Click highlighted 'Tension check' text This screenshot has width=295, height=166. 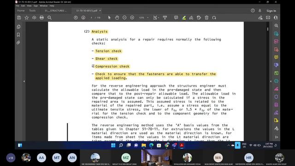[x=109, y=51]
